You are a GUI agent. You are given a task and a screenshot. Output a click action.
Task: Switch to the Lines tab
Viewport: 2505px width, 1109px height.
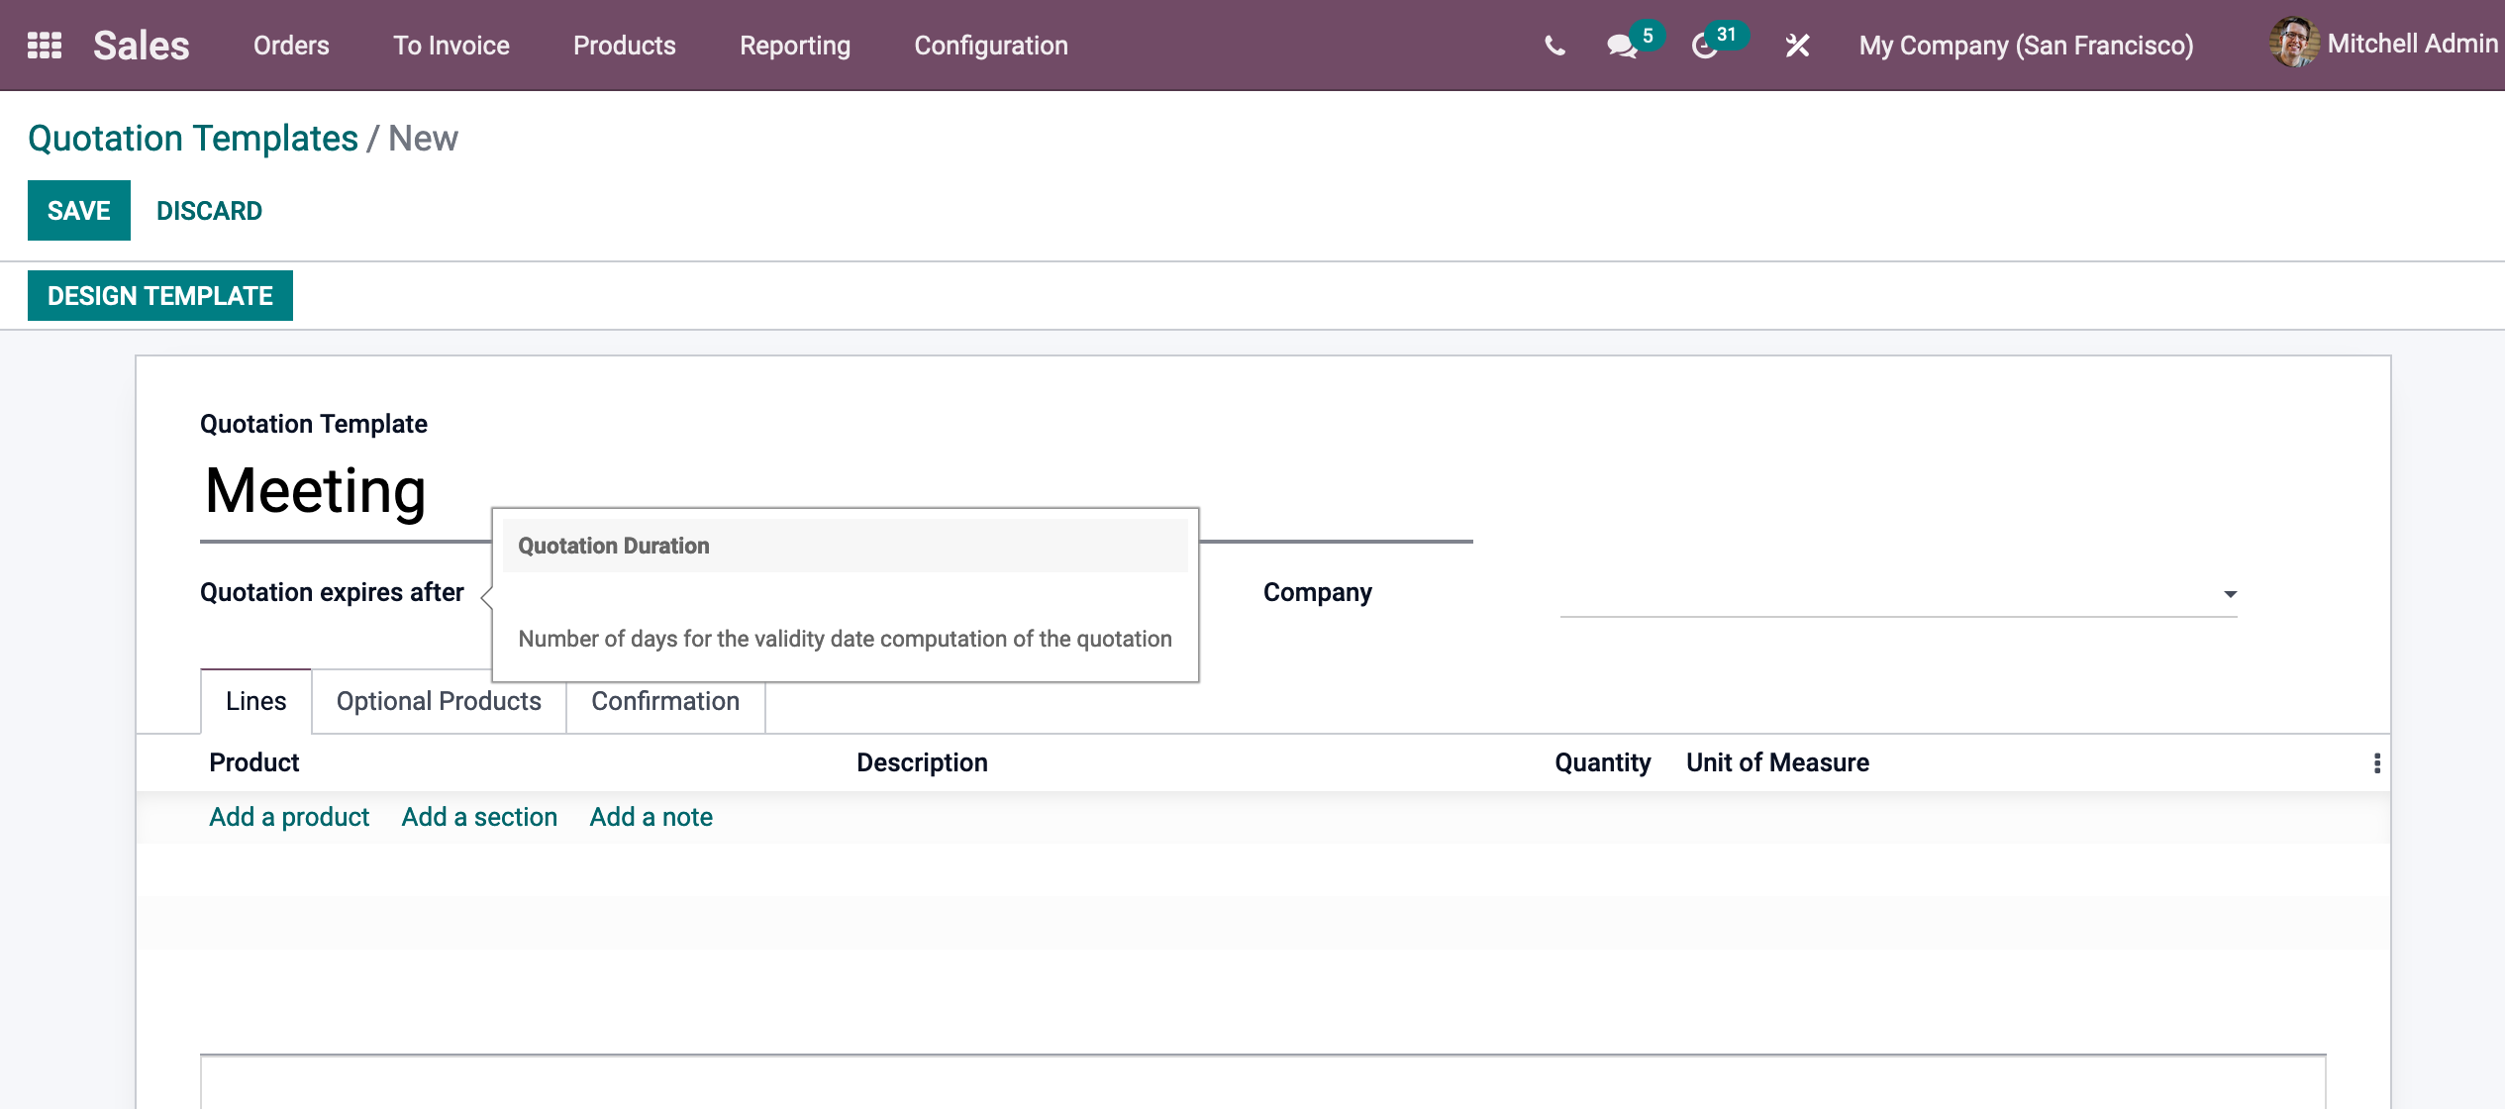(x=255, y=701)
